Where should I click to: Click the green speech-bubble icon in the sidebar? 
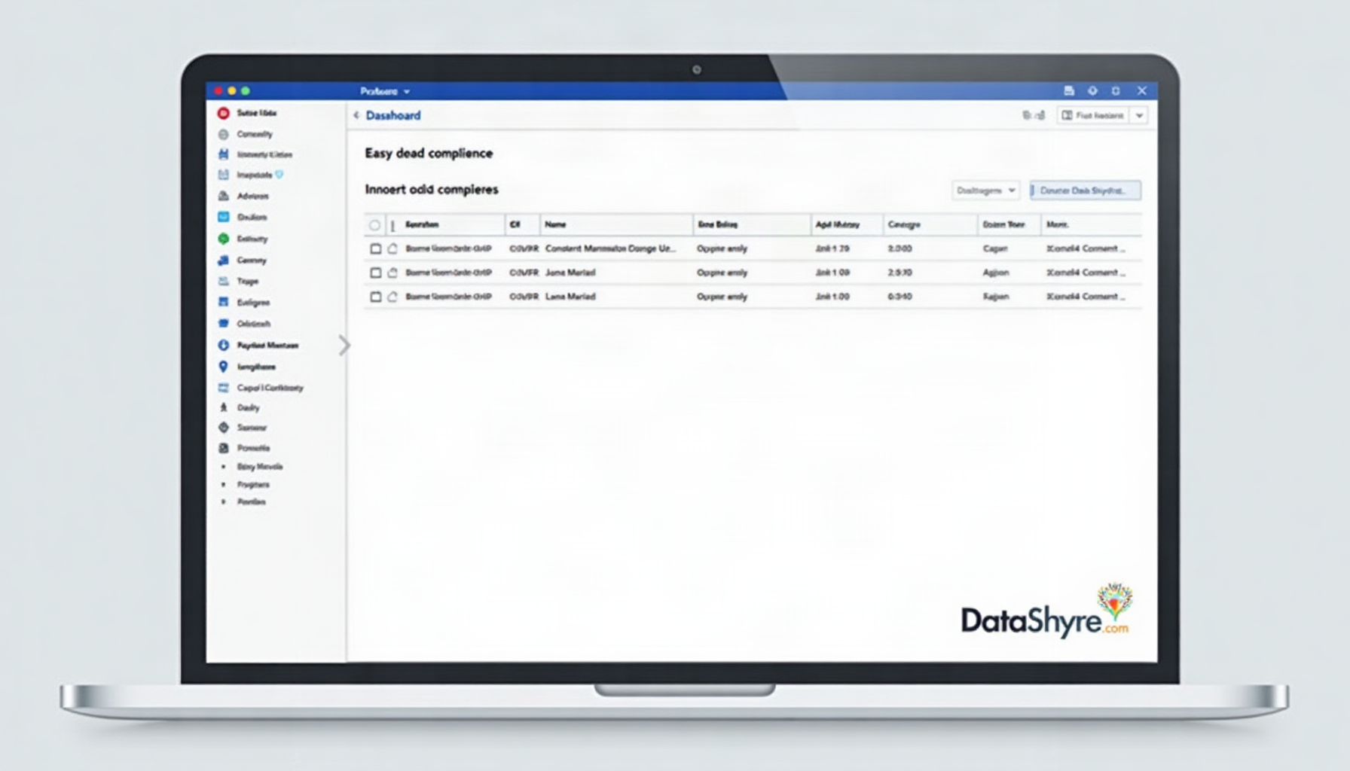point(223,239)
